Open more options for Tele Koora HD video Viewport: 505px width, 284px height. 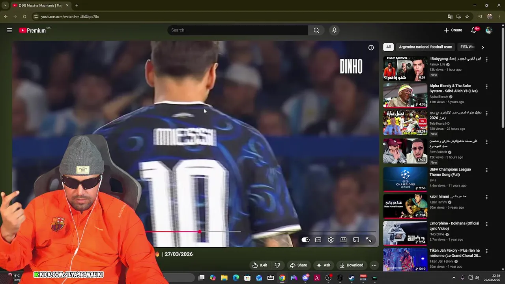point(487,113)
